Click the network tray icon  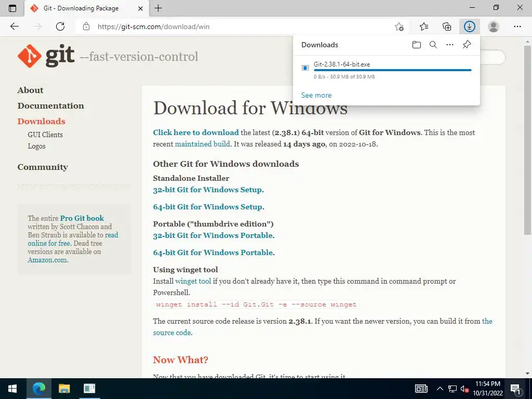pyautogui.click(x=453, y=389)
